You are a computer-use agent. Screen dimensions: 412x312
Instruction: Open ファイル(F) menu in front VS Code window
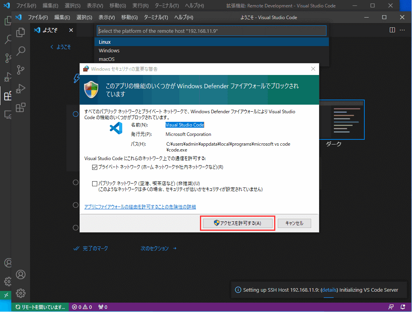38,17
